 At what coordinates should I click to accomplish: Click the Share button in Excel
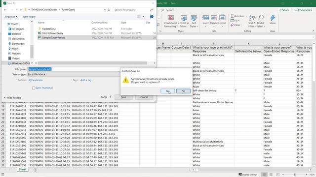coord(284,10)
